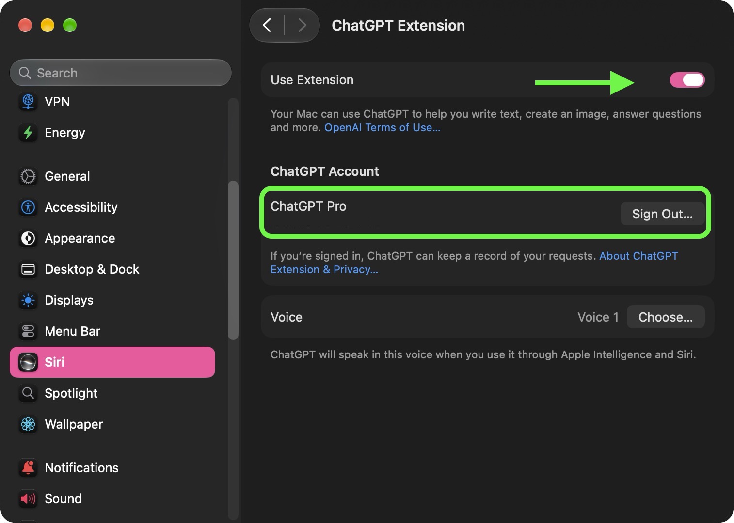Image resolution: width=734 pixels, height=523 pixels.
Task: Minimize the window with the yellow button
Action: point(48,25)
